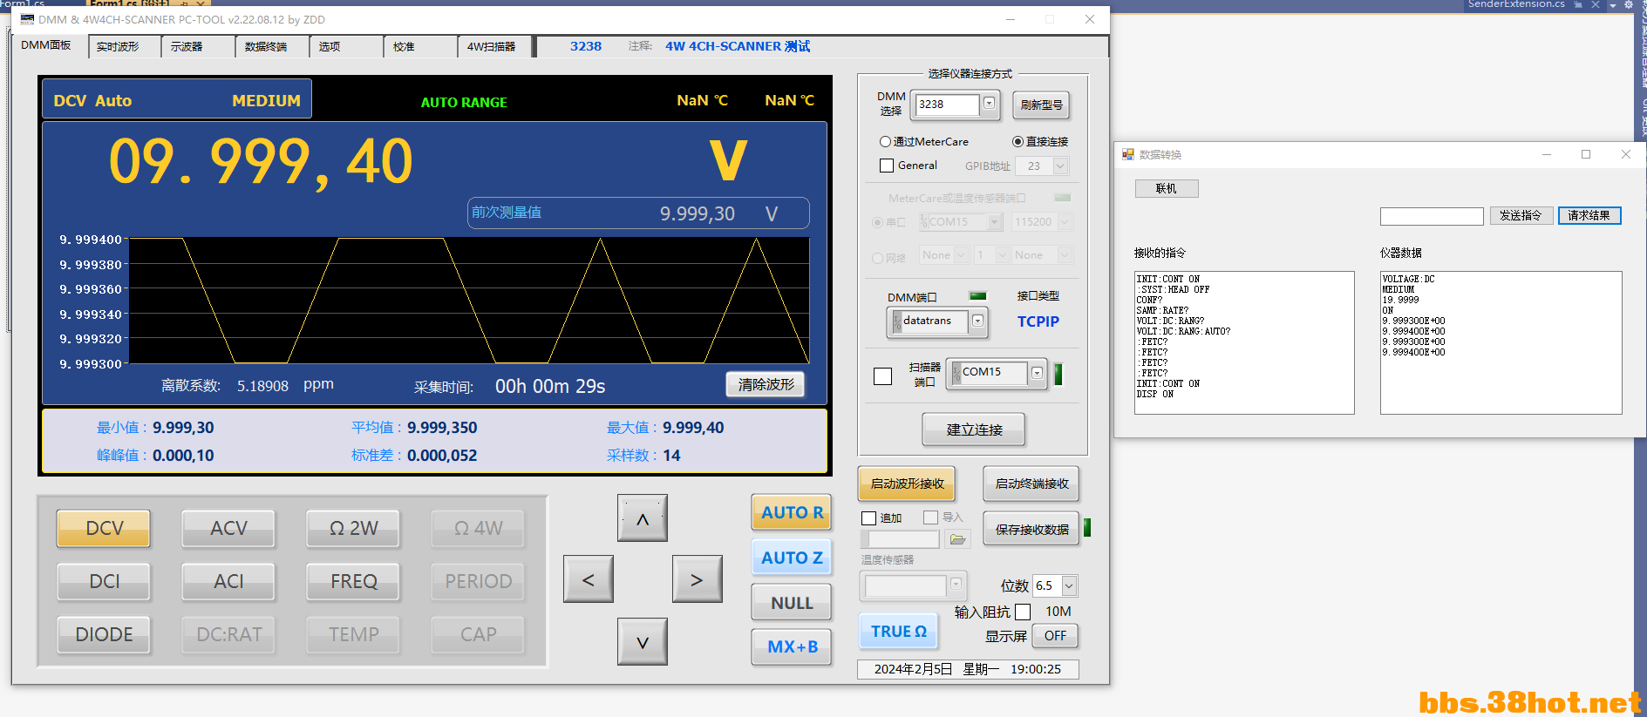1647x717 pixels.
Task: Open the scanner COM15 port dropdown
Action: pyautogui.click(x=1037, y=373)
